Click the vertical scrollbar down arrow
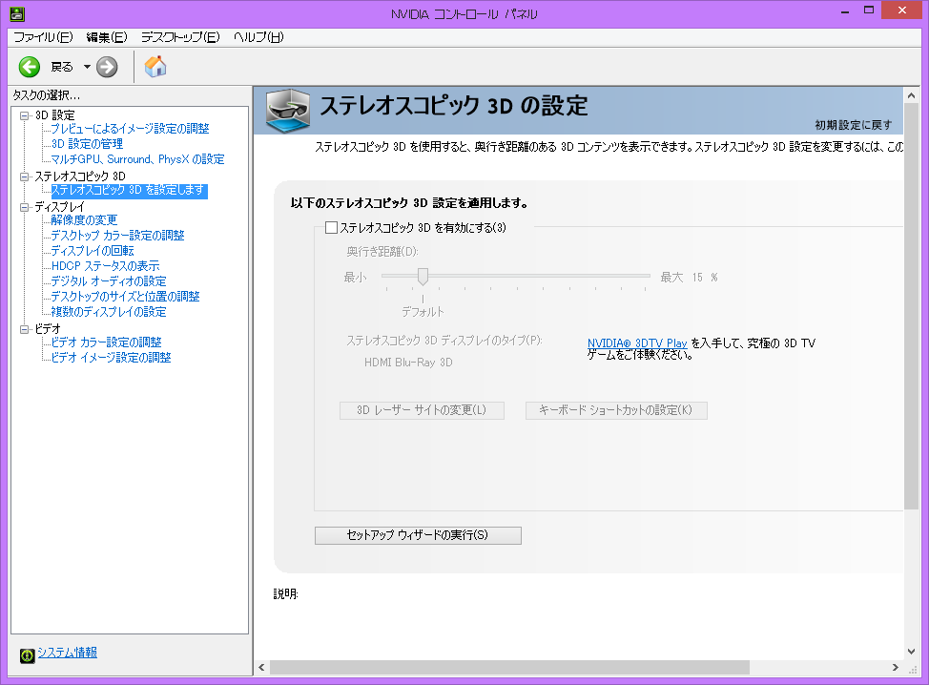929x685 pixels. click(x=911, y=652)
